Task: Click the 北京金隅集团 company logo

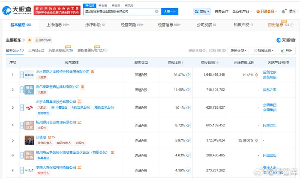Action: coord(29,107)
